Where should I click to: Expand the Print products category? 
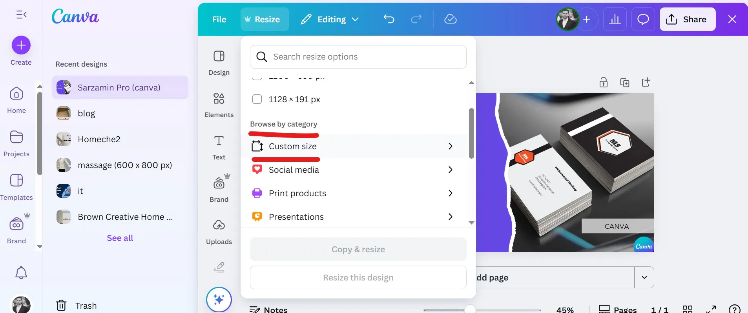pyautogui.click(x=355, y=194)
